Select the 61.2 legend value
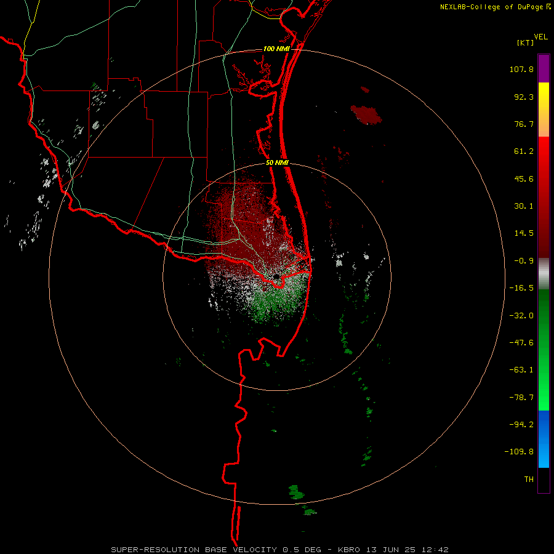The image size is (554, 554). [x=524, y=151]
